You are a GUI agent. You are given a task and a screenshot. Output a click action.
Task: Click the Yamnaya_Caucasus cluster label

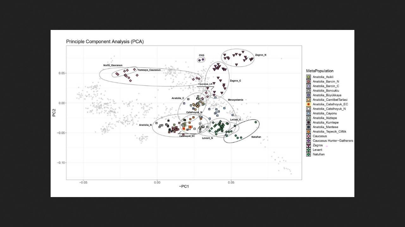149,70
